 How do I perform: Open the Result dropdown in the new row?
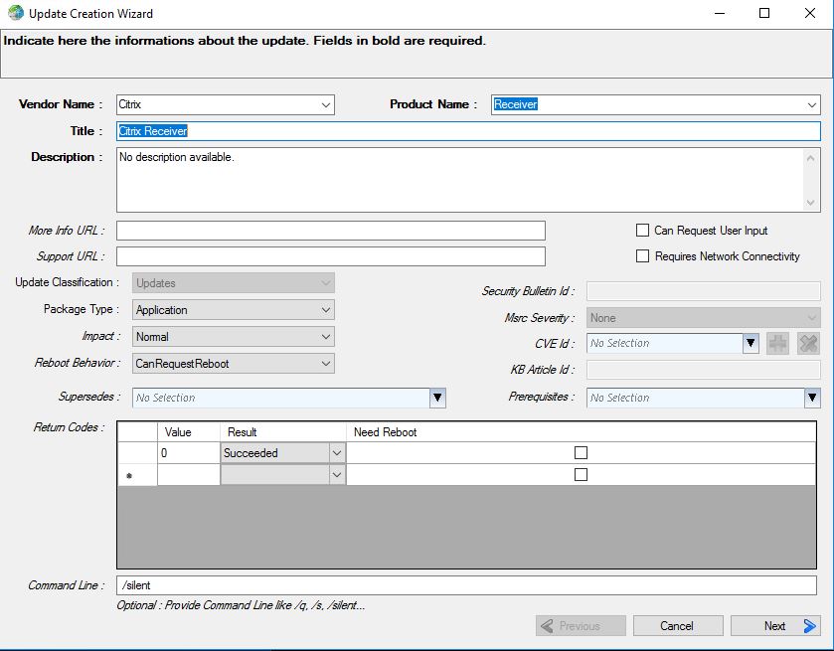[x=336, y=474]
